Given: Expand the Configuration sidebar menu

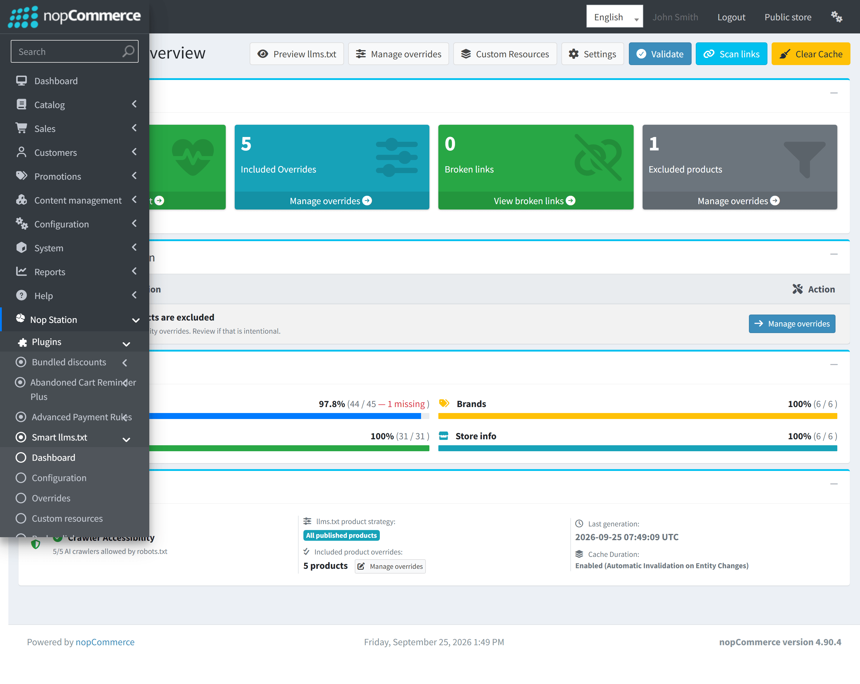Looking at the screenshot, I should click(75, 224).
